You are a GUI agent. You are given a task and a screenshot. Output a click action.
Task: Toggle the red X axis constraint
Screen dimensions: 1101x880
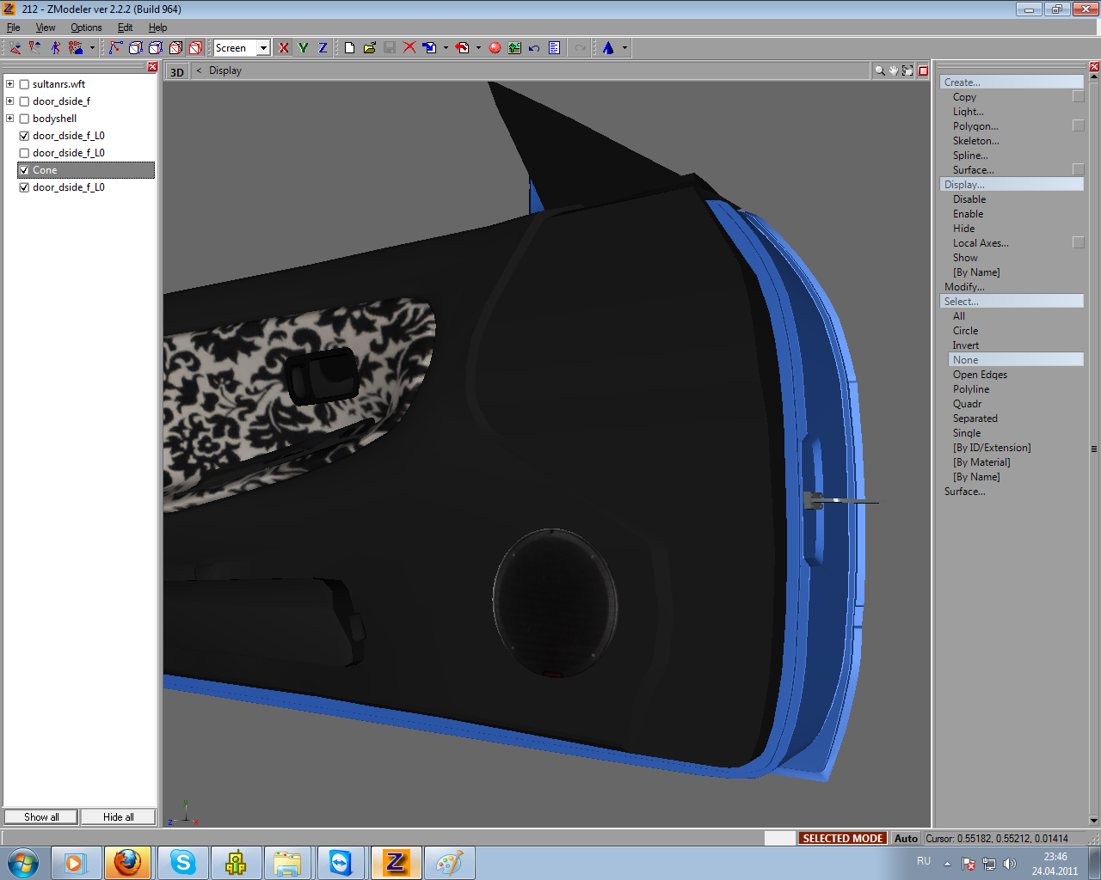pos(284,48)
